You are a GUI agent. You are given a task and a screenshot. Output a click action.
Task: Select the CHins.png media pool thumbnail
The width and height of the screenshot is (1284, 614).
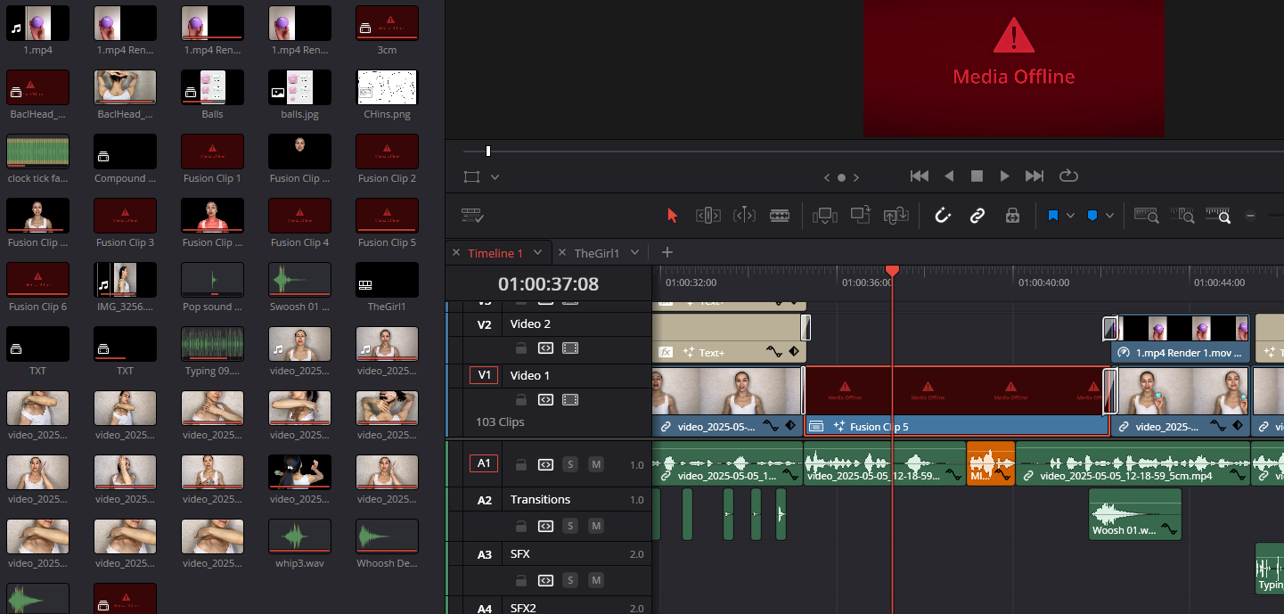[x=387, y=87]
